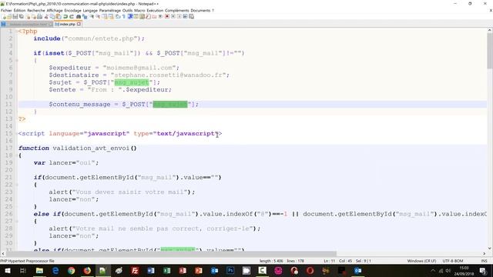493x277 pixels.
Task: Open the Paramétrage menu
Action: coord(110,10)
